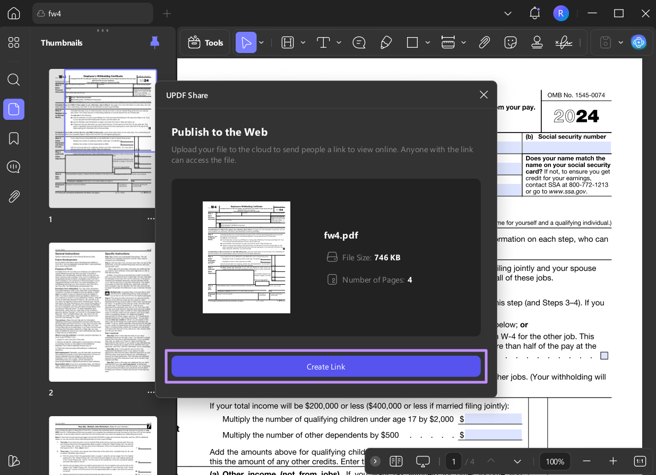Open the comment annotation tool
Viewport: 656px width, 475px height.
point(359,42)
